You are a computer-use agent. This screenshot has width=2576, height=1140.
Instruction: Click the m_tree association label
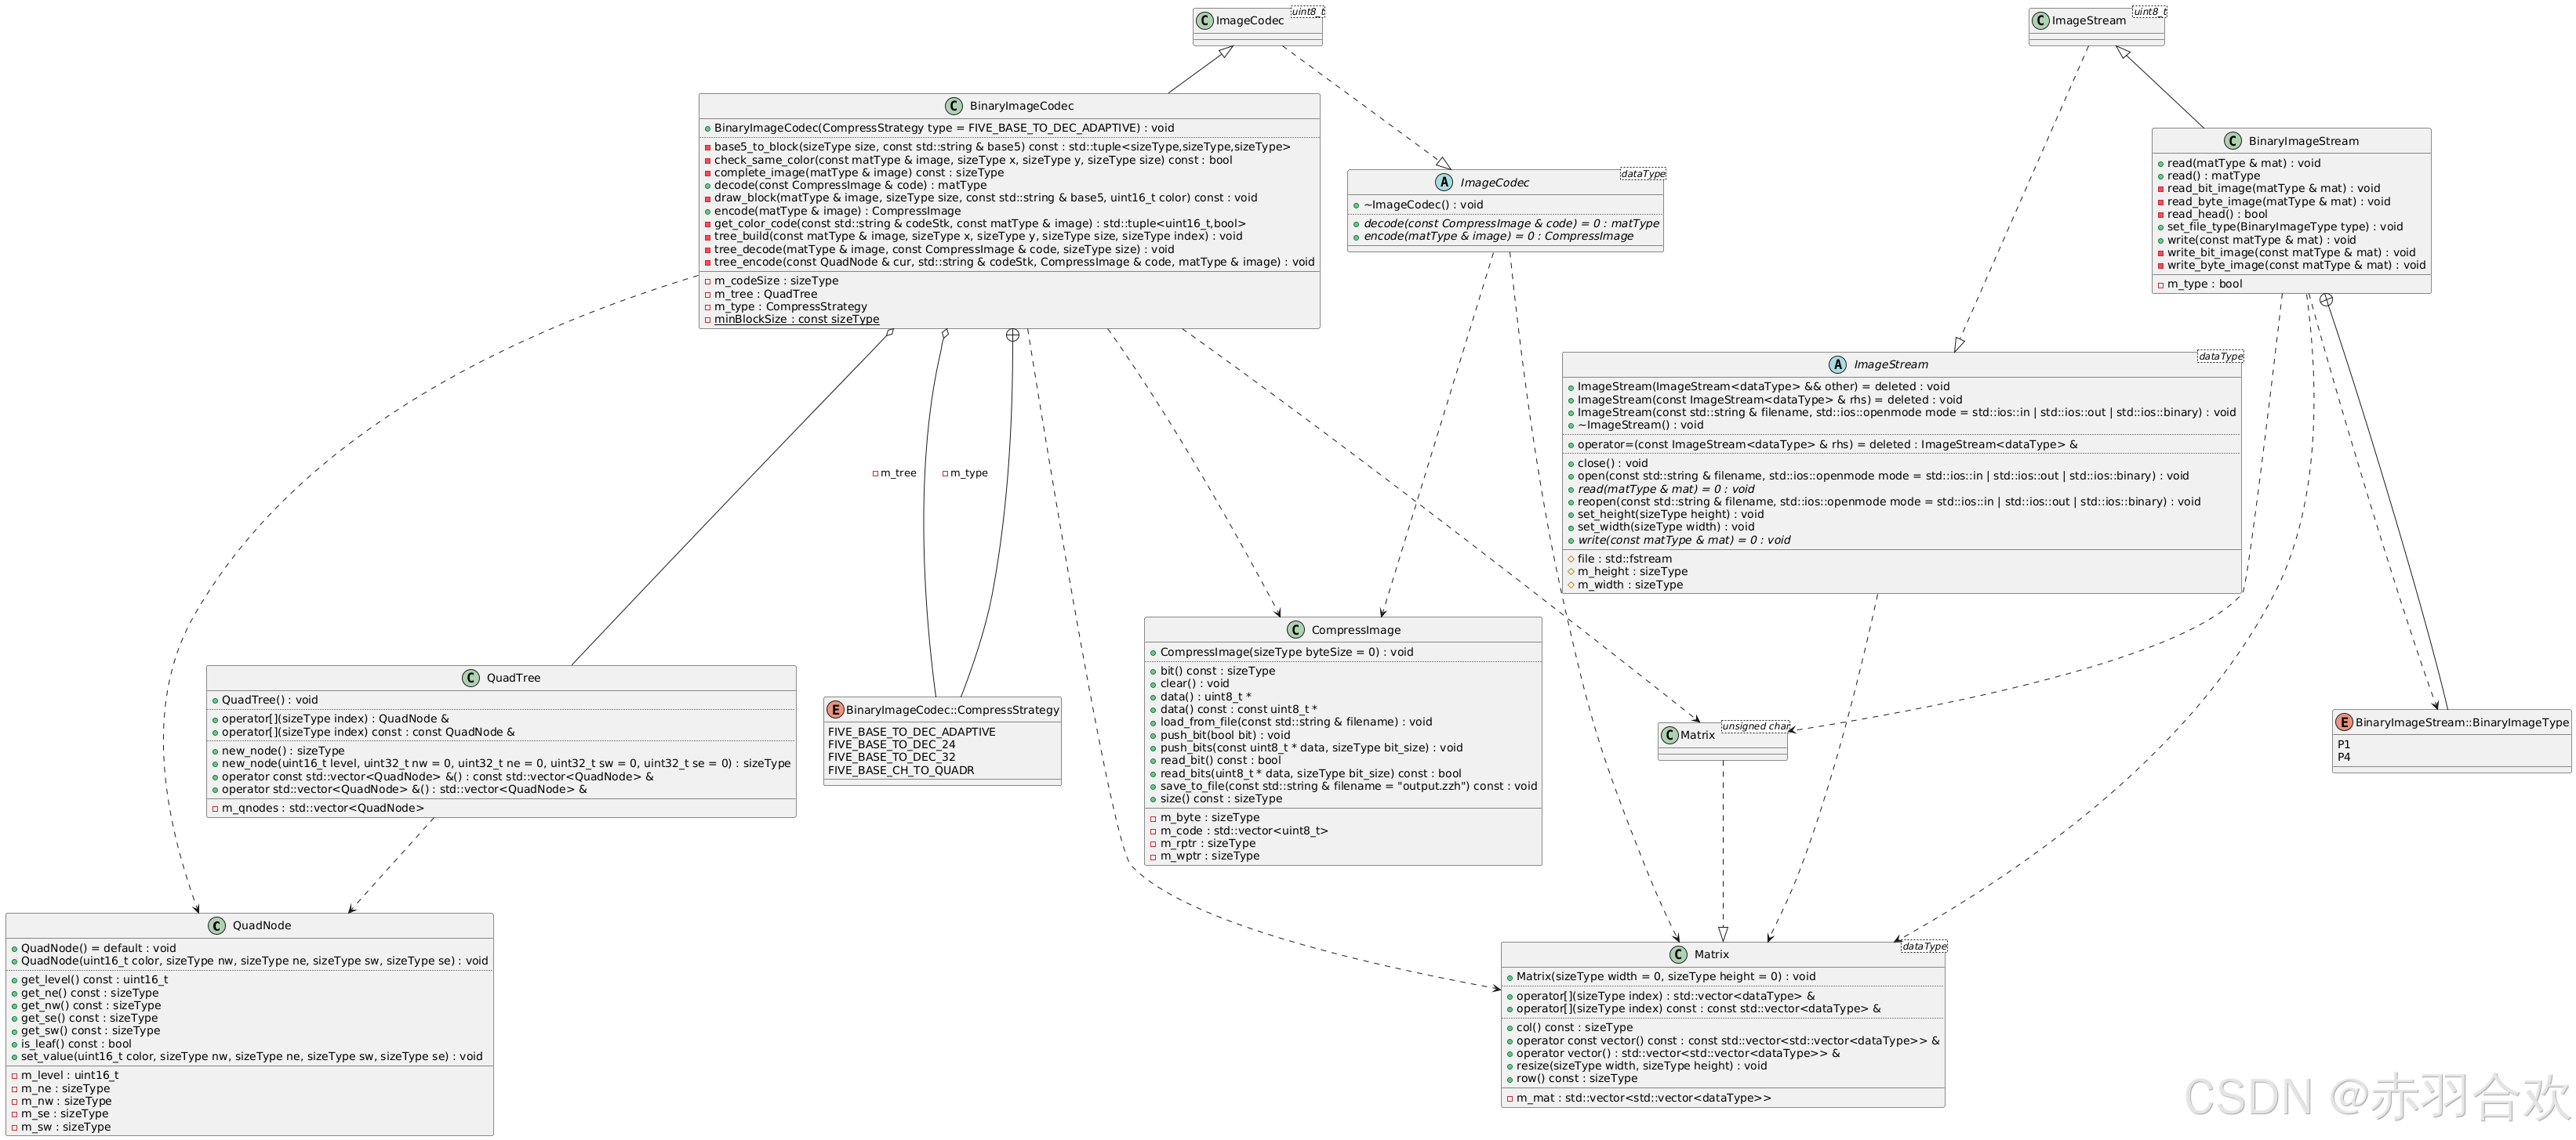[x=897, y=473]
